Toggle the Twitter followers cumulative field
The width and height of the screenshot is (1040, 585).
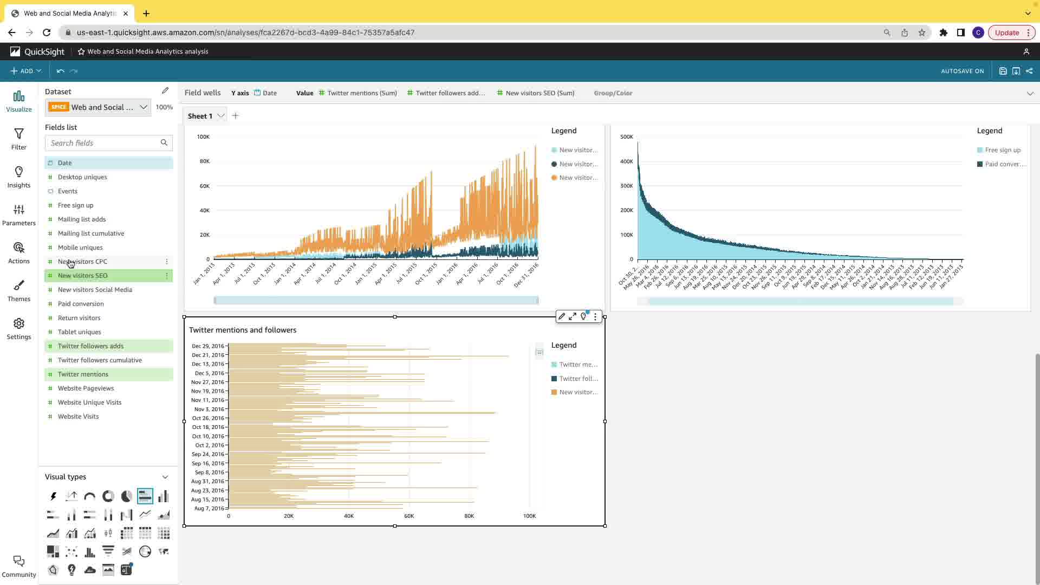(100, 360)
